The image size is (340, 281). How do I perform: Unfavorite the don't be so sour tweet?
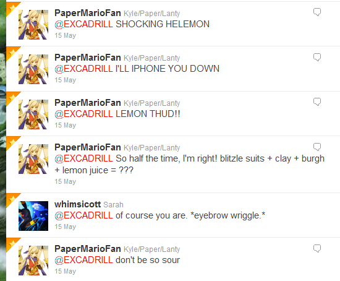(x=12, y=243)
